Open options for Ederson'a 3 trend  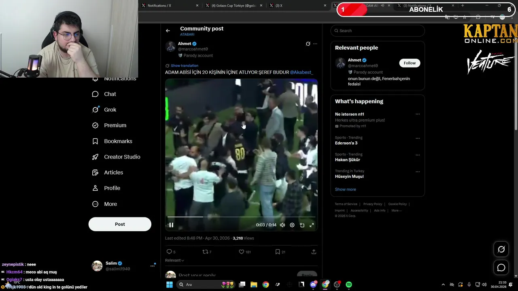[418, 138]
